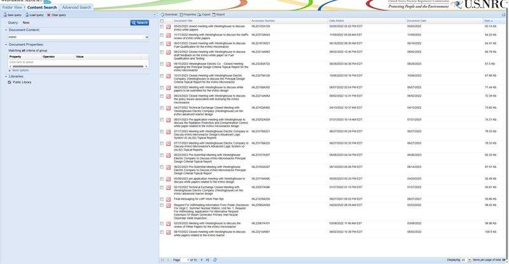Screen dimensions: 509x264
Task: Click the right arrow of properties scrollbar
Action: pyautogui.click(x=146, y=66)
